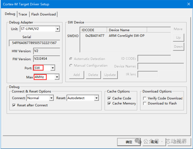Enable Verify Code Download checkbox

point(145,98)
